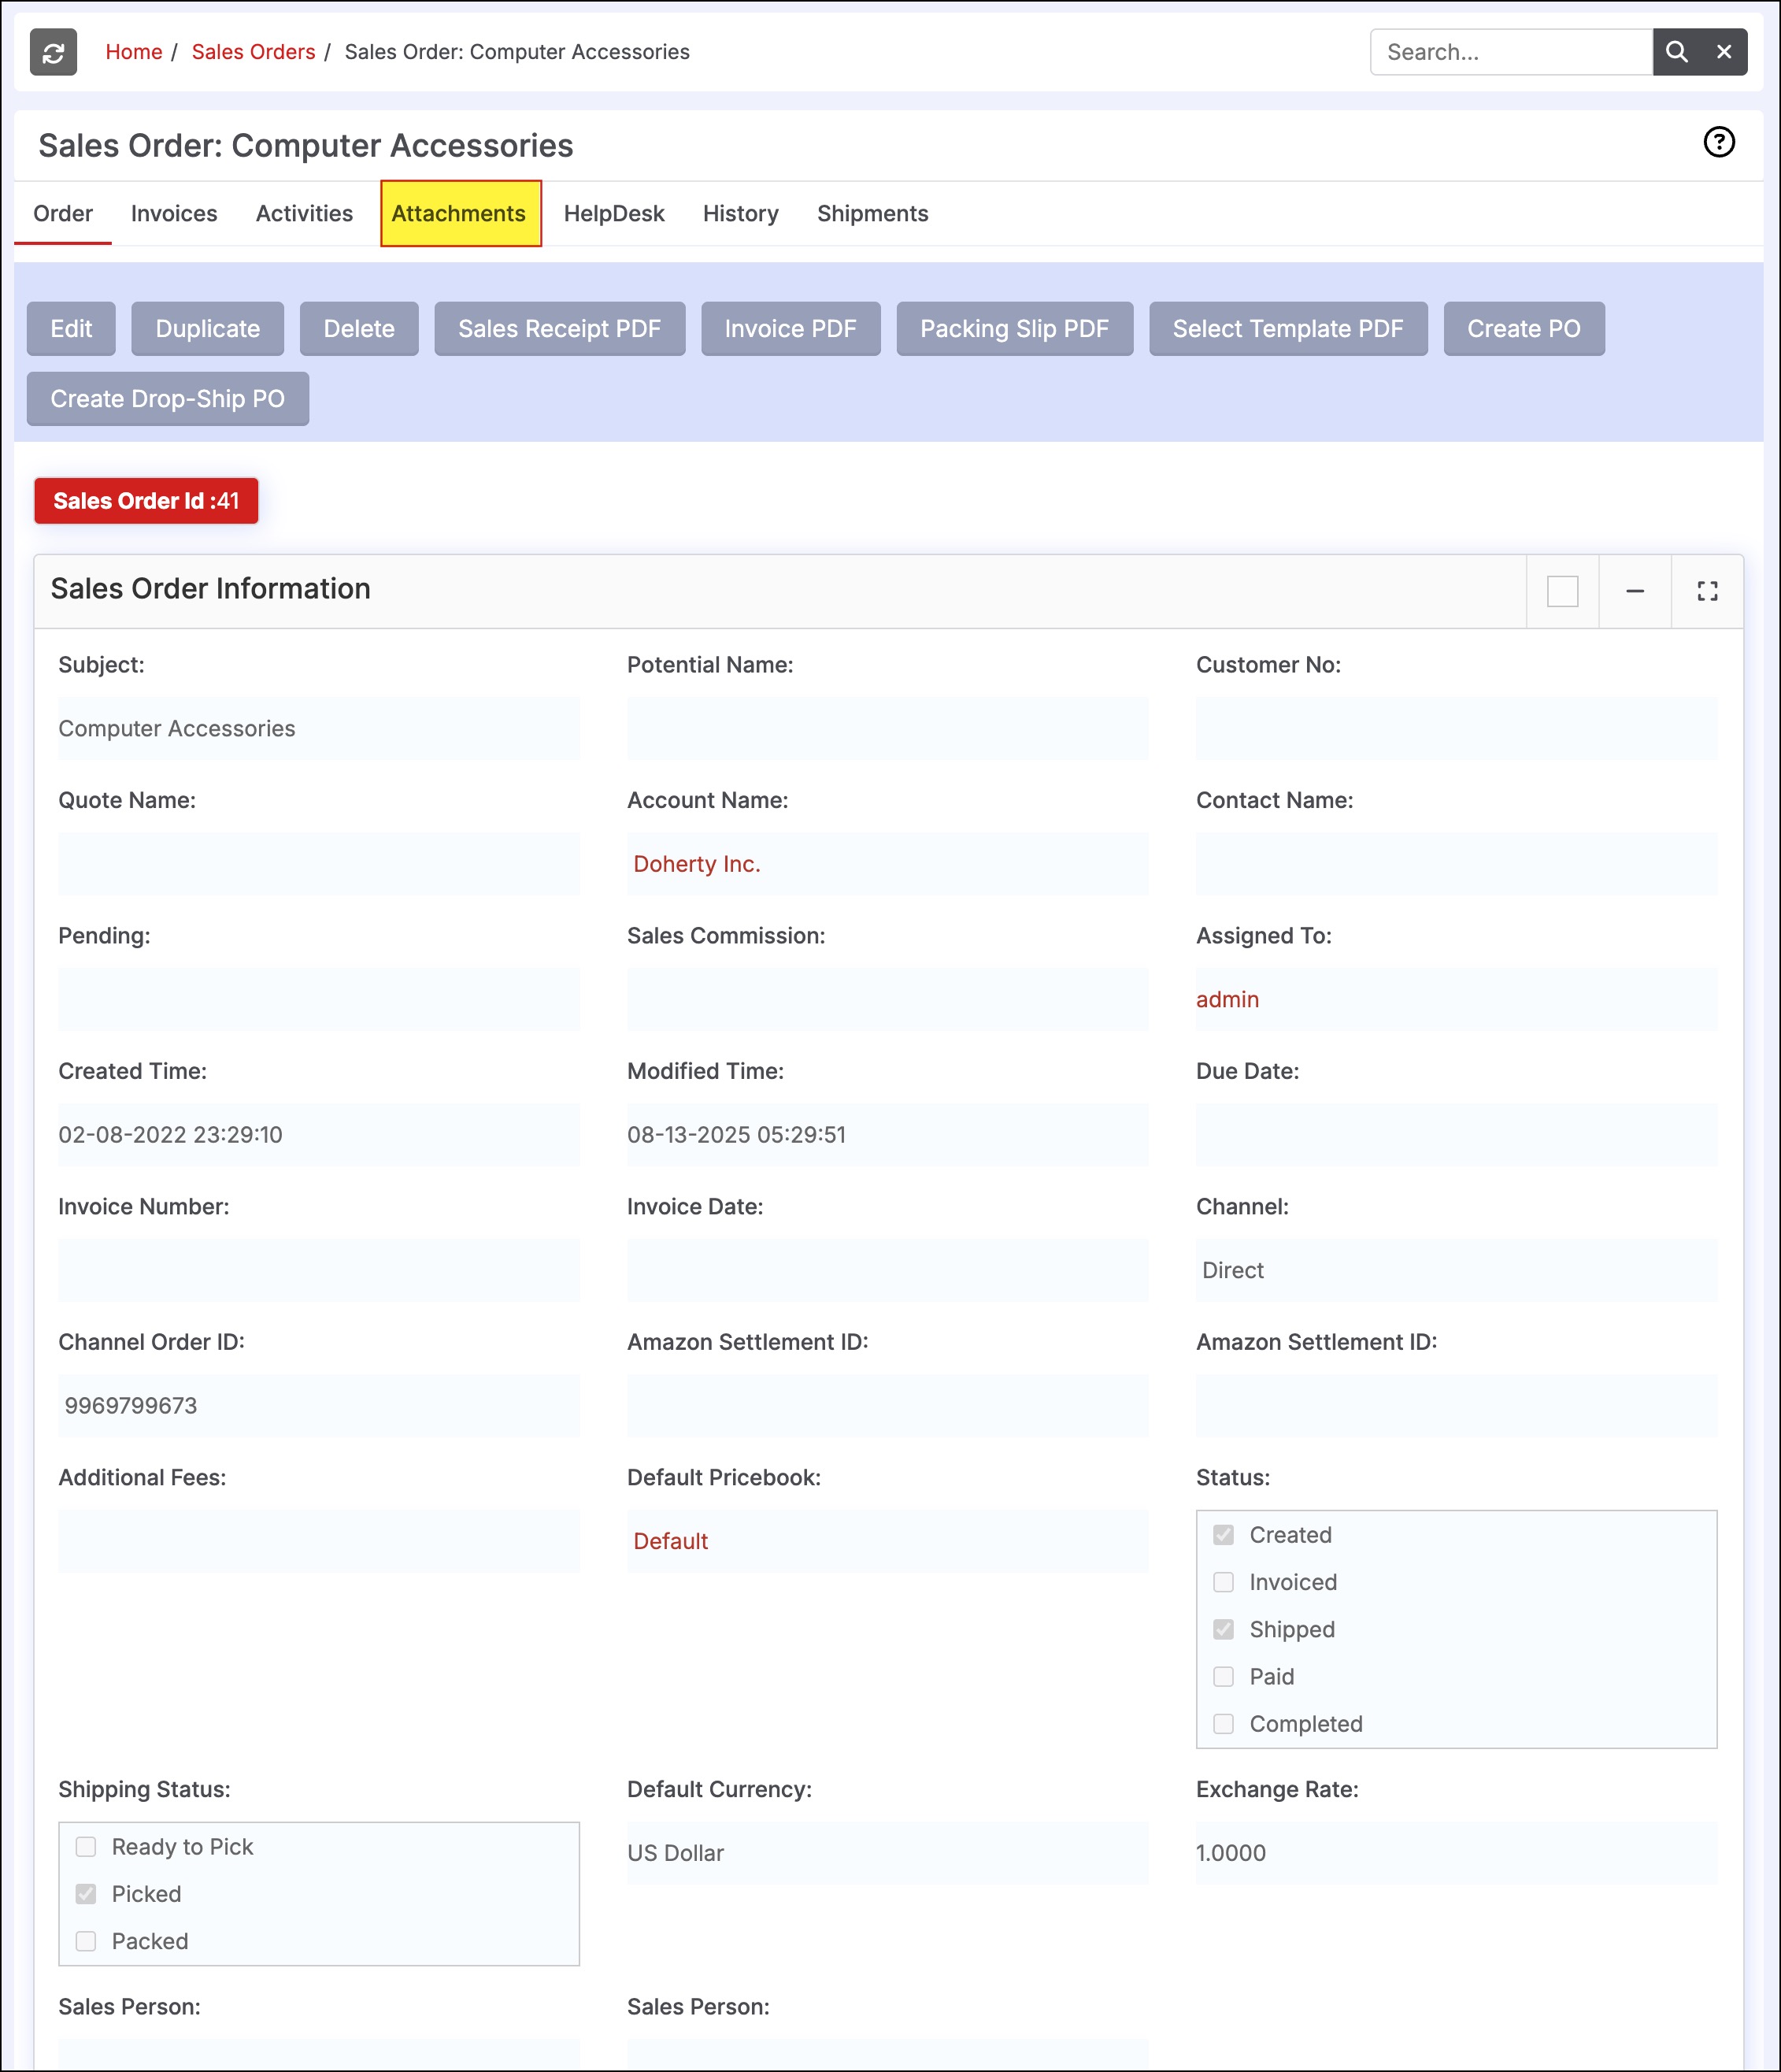Screen dimensions: 1781x2072
Task: Toggle the Invoiced status checkbox
Action: 1223,1582
